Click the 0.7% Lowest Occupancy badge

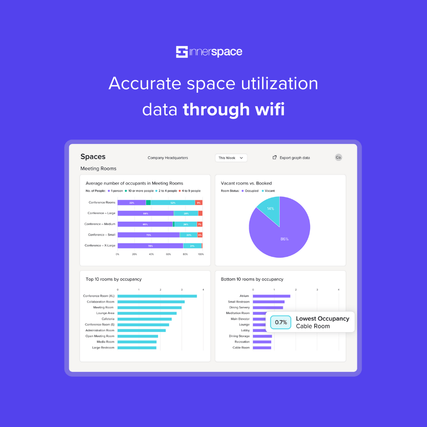click(281, 322)
